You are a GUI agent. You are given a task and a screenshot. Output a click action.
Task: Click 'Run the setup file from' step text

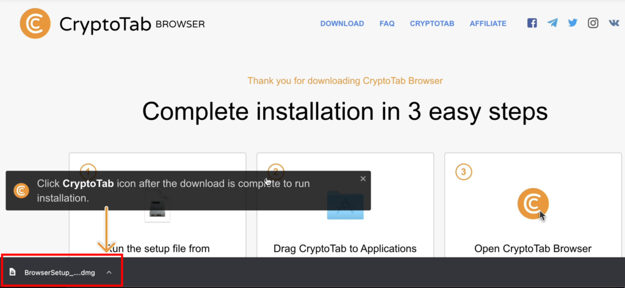point(158,248)
